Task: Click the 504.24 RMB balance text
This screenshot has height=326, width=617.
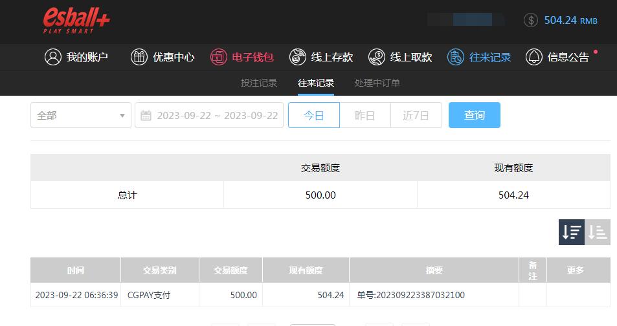Action: (570, 20)
